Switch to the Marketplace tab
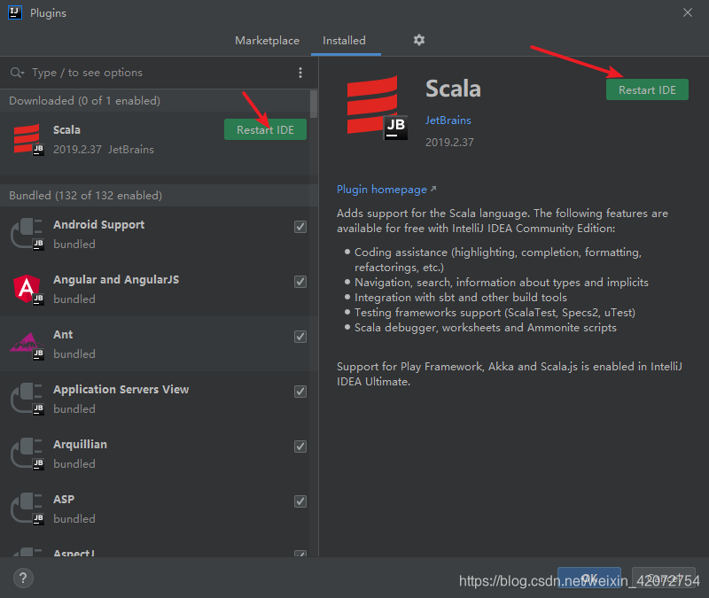709x598 pixels. (x=267, y=41)
